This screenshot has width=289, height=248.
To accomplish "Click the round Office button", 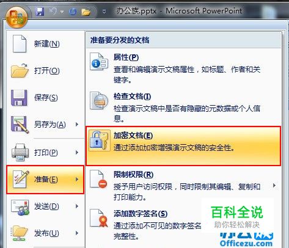I will click(17, 17).
